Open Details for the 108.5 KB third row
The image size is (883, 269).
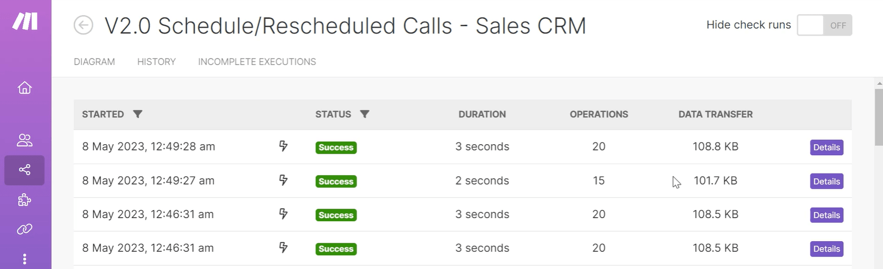(827, 215)
